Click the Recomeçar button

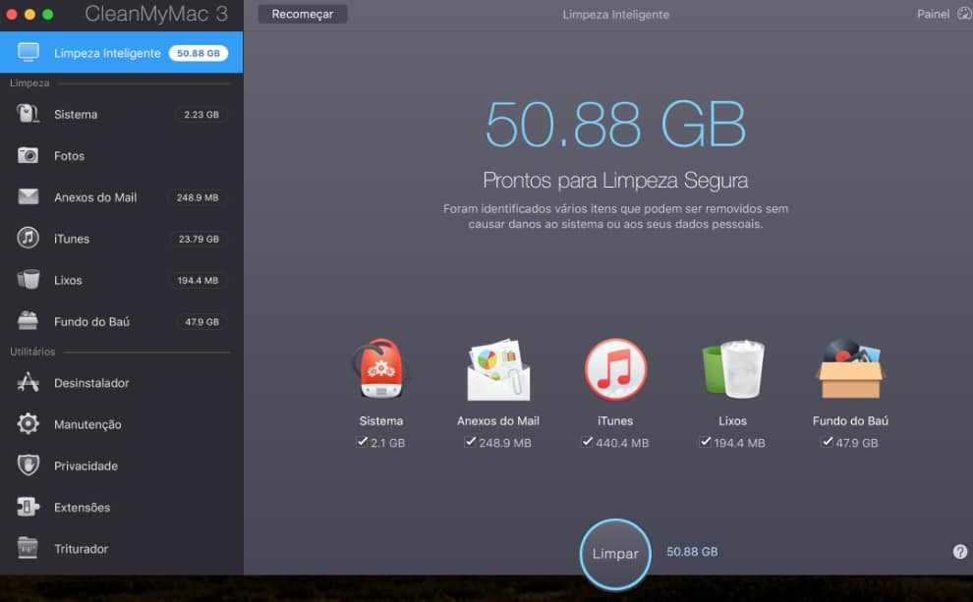click(x=302, y=14)
